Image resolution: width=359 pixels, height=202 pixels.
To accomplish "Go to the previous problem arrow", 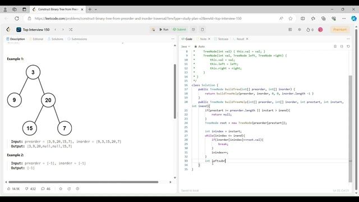I will (x=55, y=30).
